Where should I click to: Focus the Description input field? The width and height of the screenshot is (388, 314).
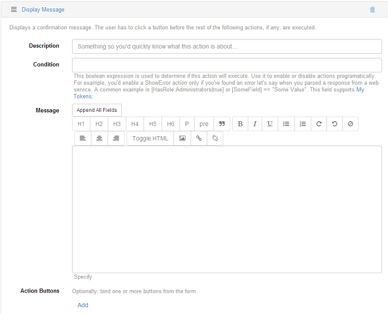[227, 47]
